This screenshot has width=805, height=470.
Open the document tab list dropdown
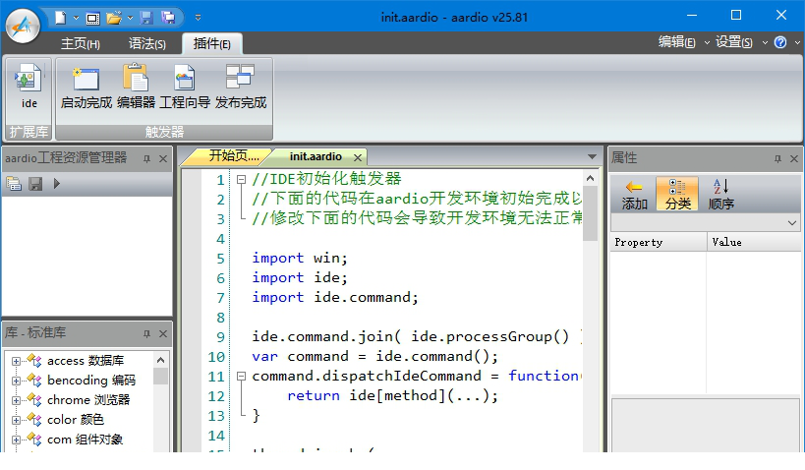592,156
